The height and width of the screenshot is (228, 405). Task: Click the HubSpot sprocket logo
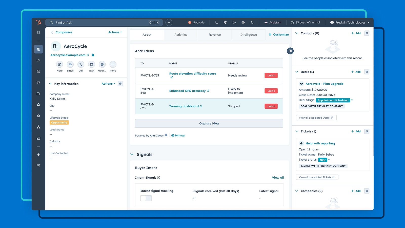[x=38, y=22]
